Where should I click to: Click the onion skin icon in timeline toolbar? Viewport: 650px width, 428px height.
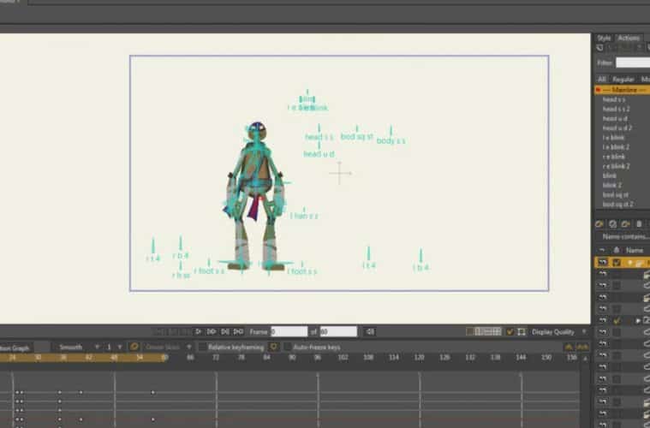[134, 347]
